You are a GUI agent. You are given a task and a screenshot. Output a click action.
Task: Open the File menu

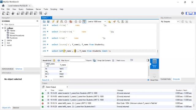[x=3, y=9]
